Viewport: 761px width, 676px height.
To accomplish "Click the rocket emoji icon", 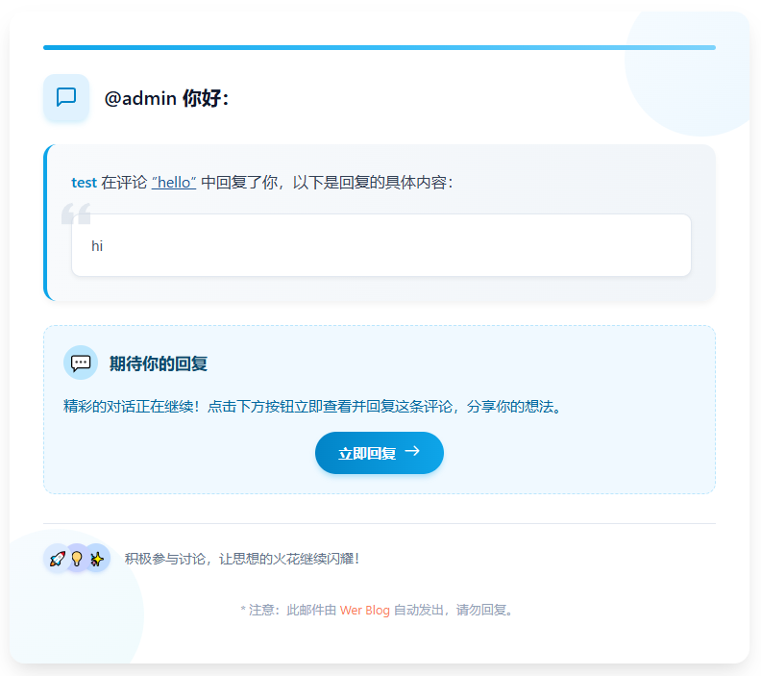I will click(58, 559).
